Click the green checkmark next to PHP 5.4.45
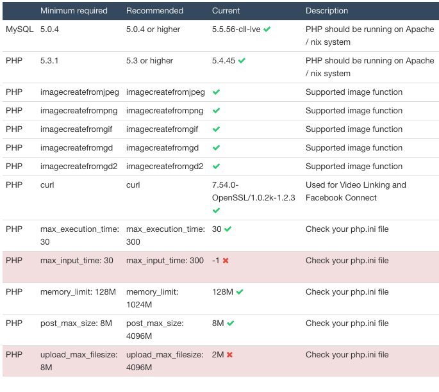 coord(242,60)
